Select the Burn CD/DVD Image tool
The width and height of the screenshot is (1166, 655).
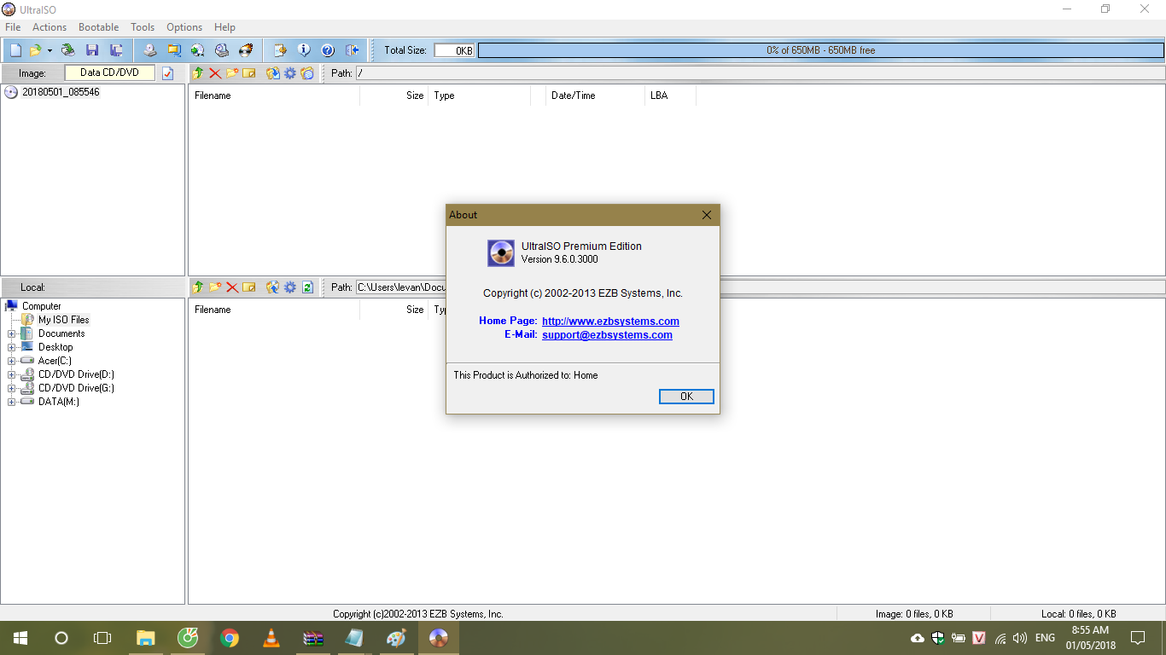[x=247, y=49]
